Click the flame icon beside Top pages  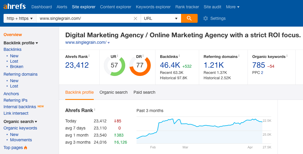point(26,148)
